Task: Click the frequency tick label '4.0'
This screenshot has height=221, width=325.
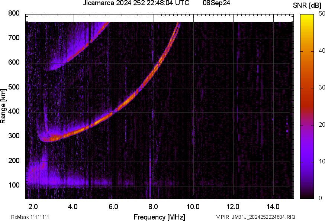Action: [73, 207]
